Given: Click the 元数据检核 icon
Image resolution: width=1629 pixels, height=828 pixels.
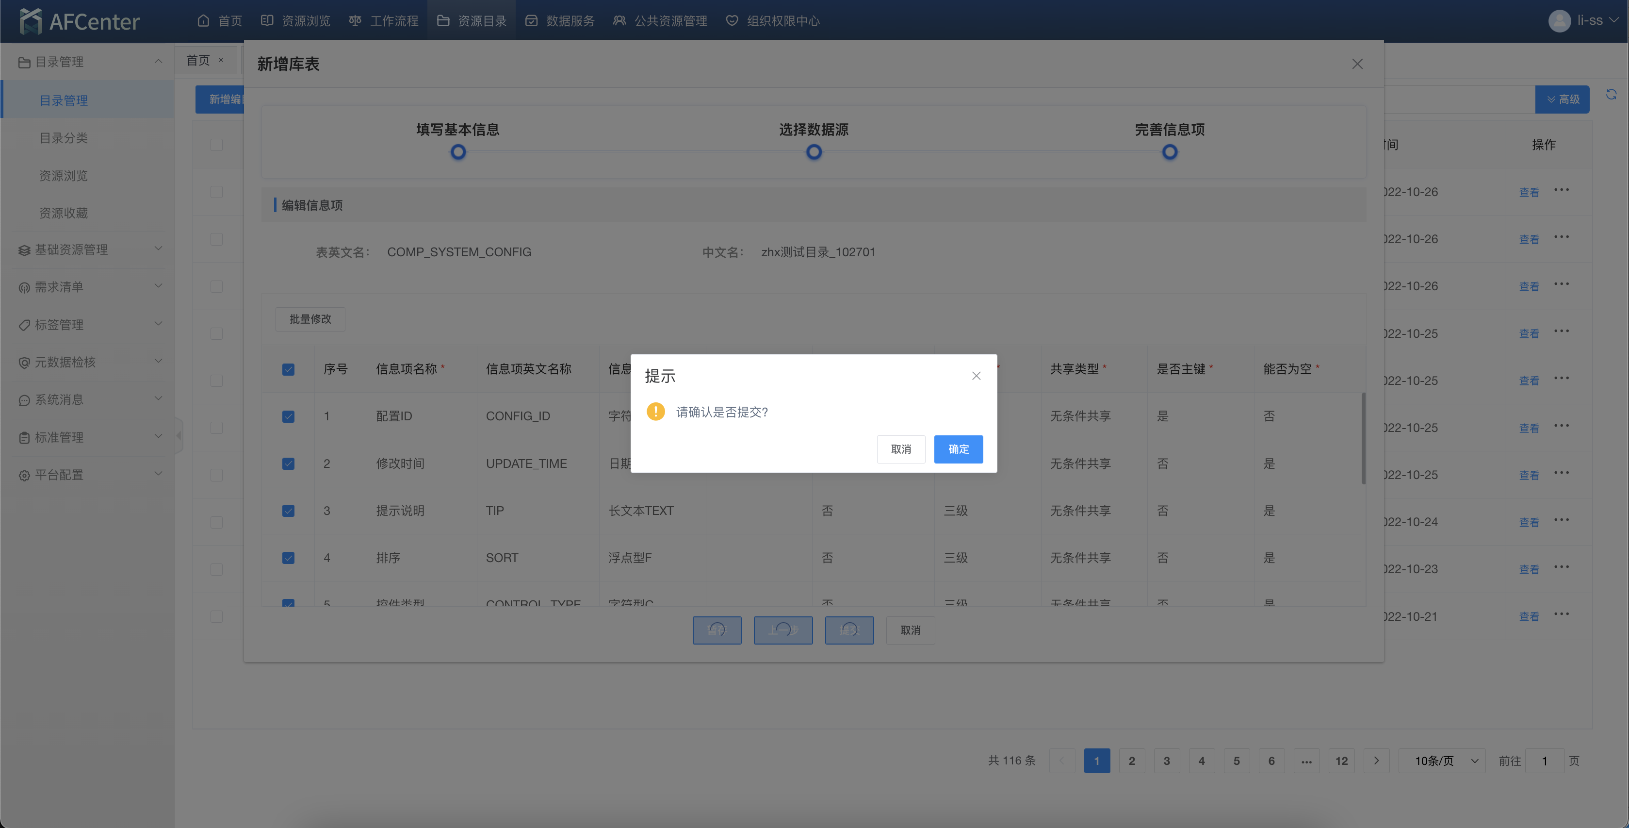Looking at the screenshot, I should [24, 363].
